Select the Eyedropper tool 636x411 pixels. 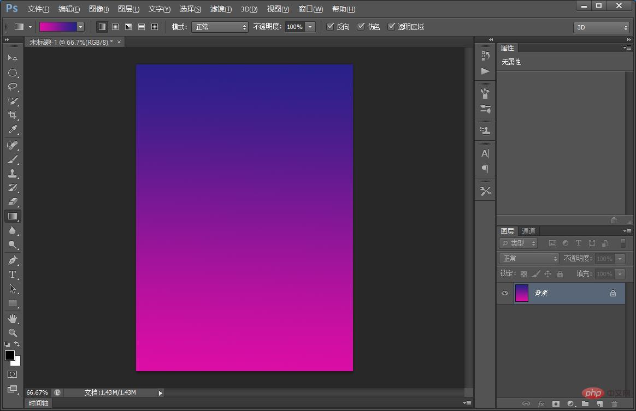tap(12, 130)
